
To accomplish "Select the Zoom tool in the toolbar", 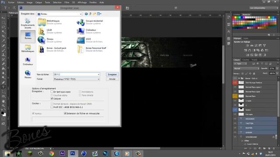I will 3,106.
